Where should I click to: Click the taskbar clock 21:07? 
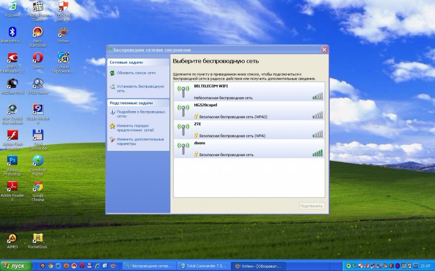click(426, 266)
